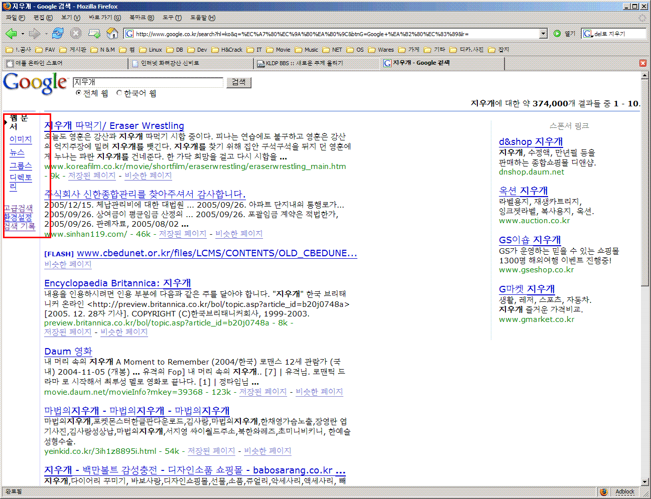Open the '북마크' menu in the menu bar

point(142,18)
